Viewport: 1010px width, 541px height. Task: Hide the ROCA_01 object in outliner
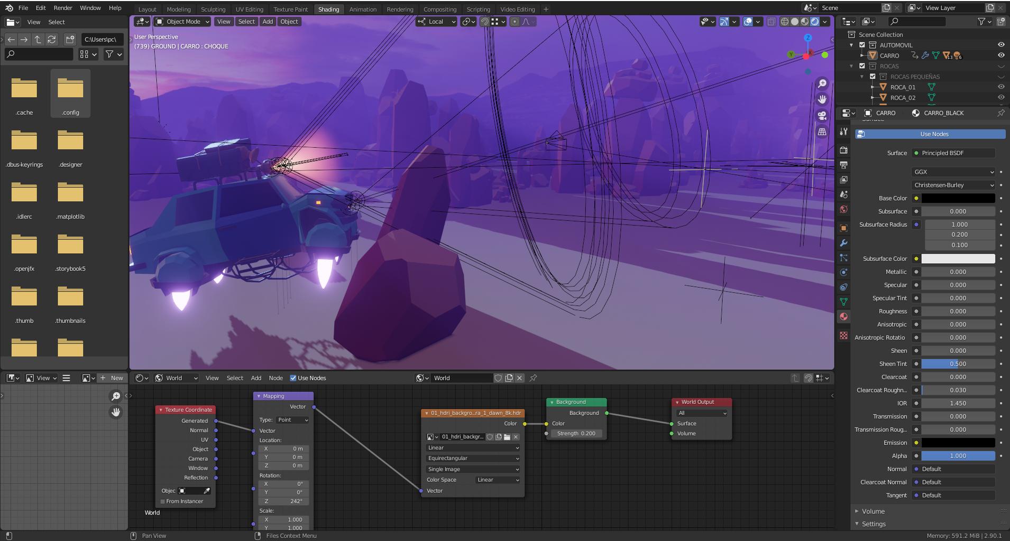[x=1000, y=87]
